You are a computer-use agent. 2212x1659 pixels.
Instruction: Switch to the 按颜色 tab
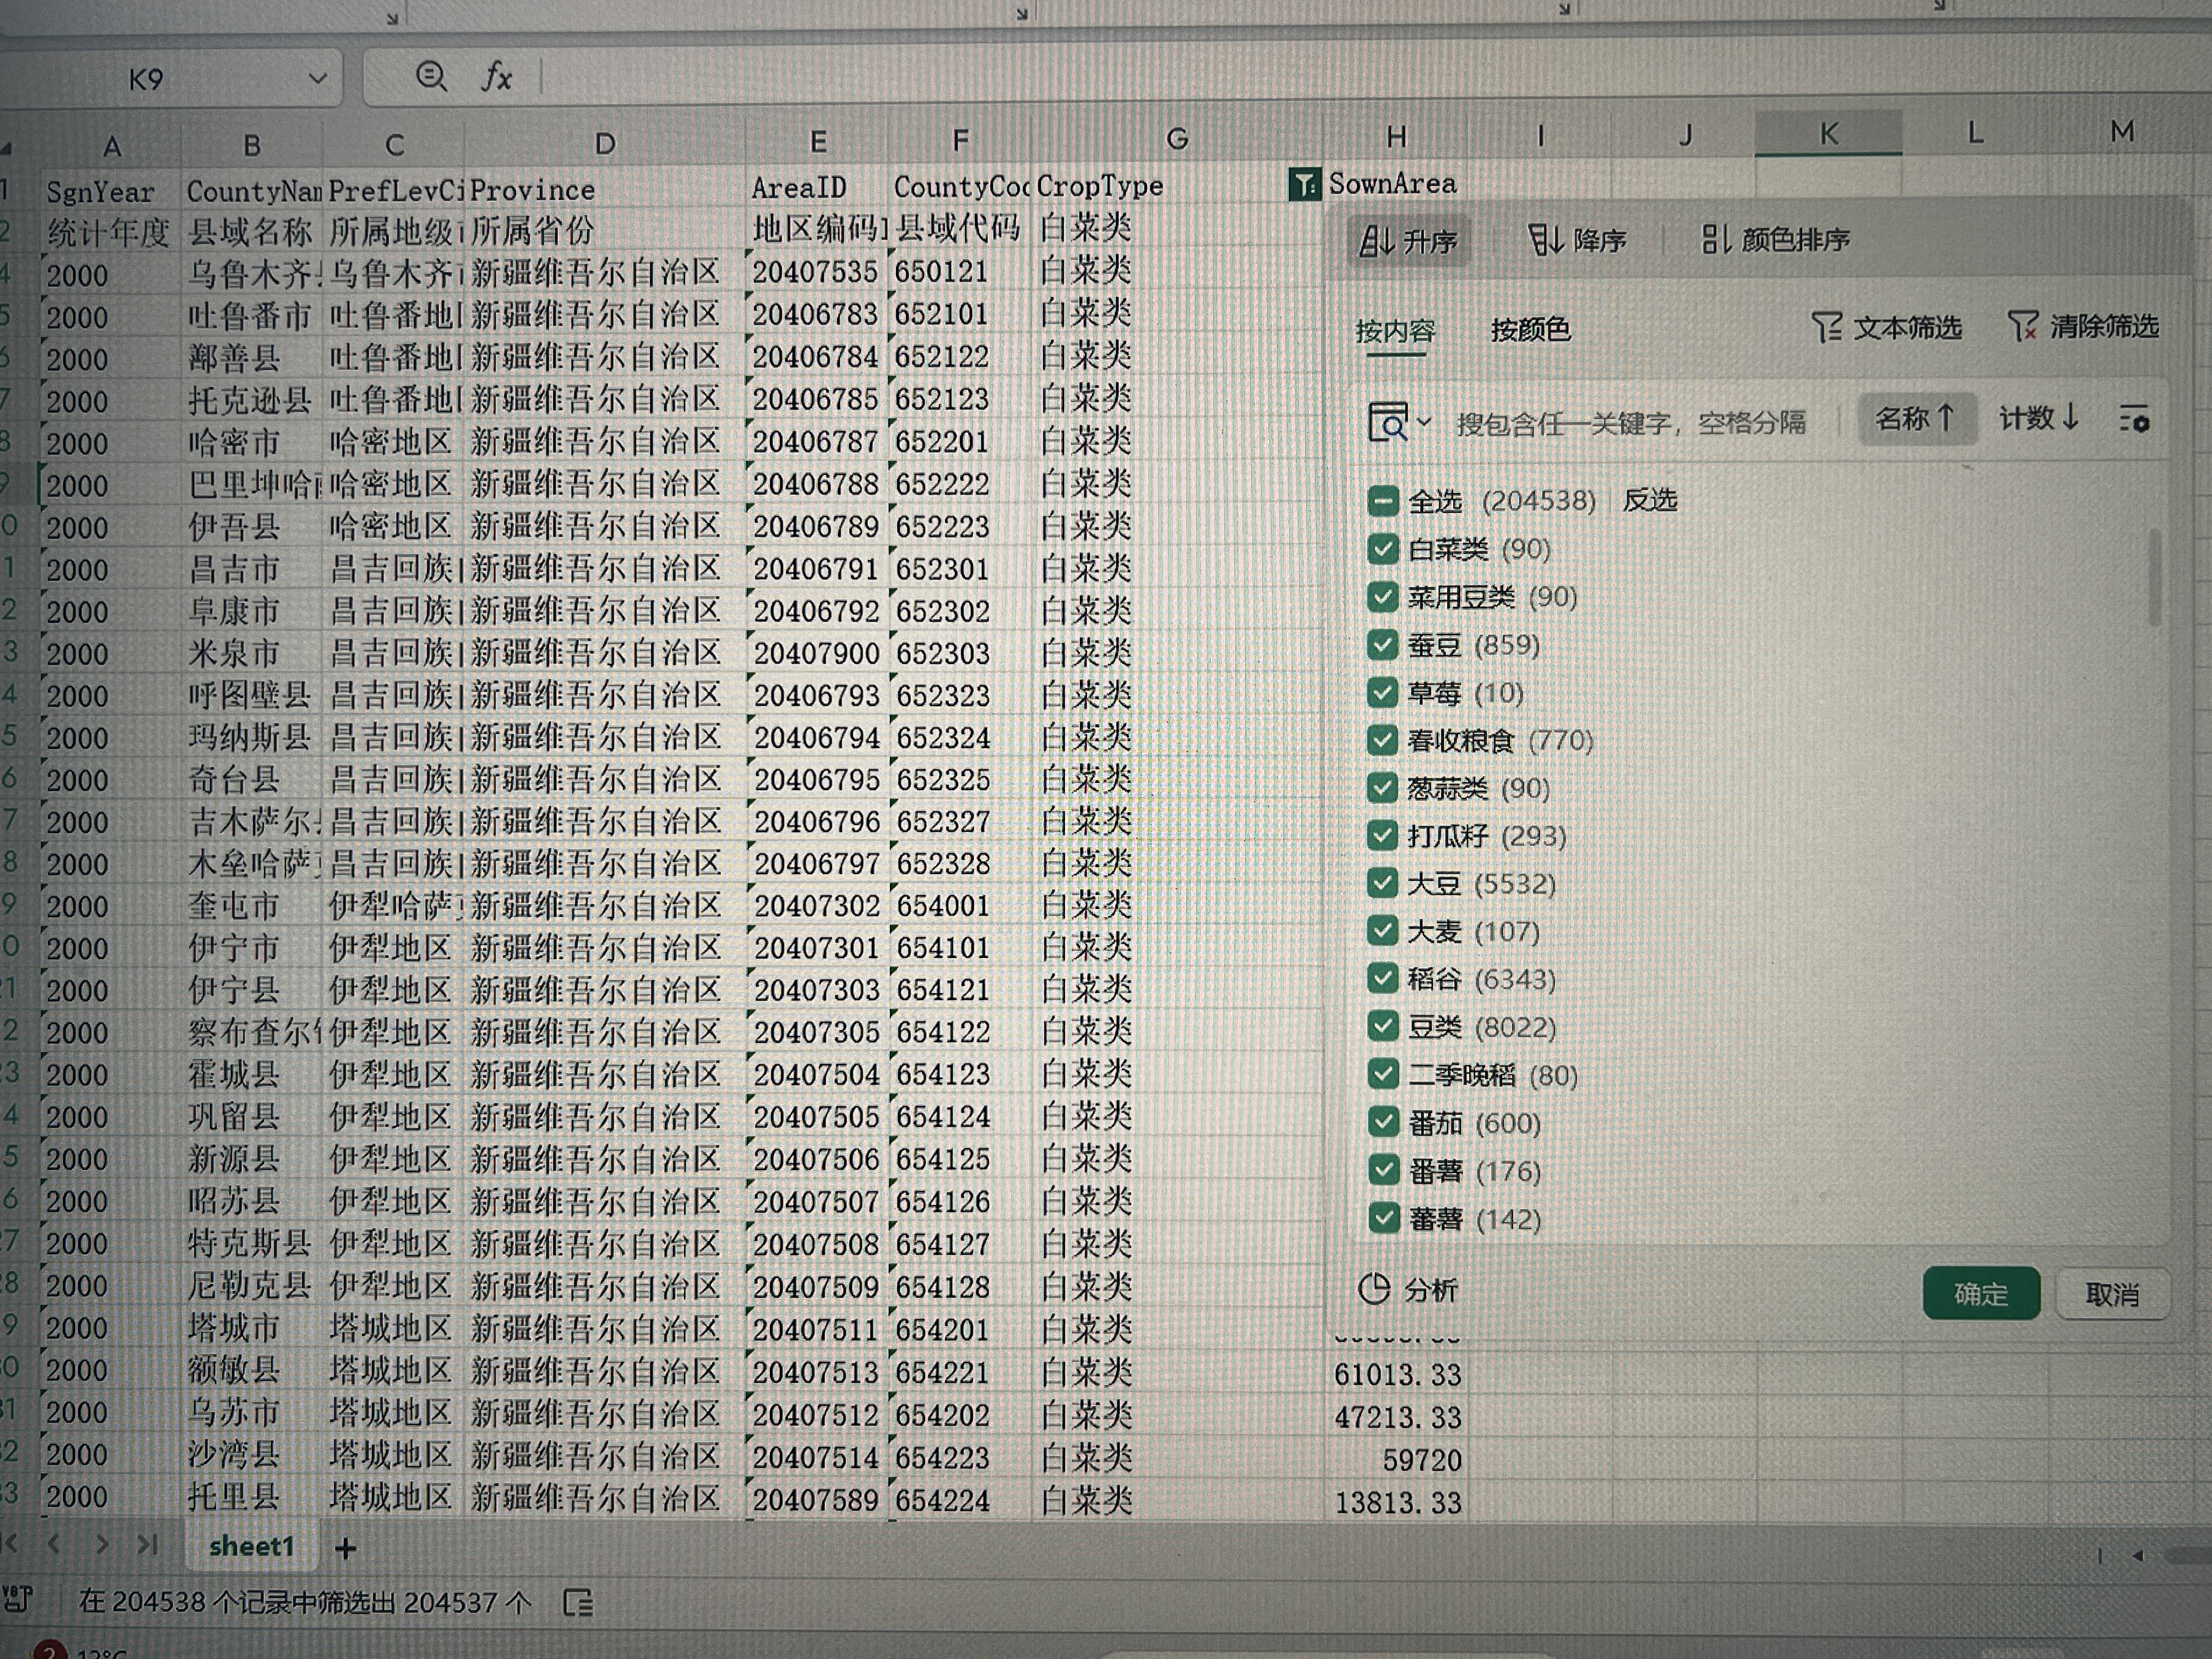point(1530,329)
